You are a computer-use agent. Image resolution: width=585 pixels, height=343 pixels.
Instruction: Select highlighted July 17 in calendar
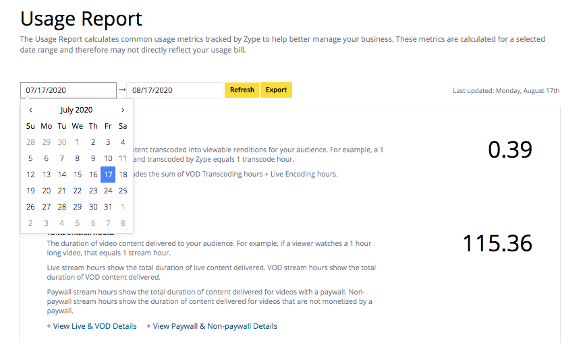108,175
